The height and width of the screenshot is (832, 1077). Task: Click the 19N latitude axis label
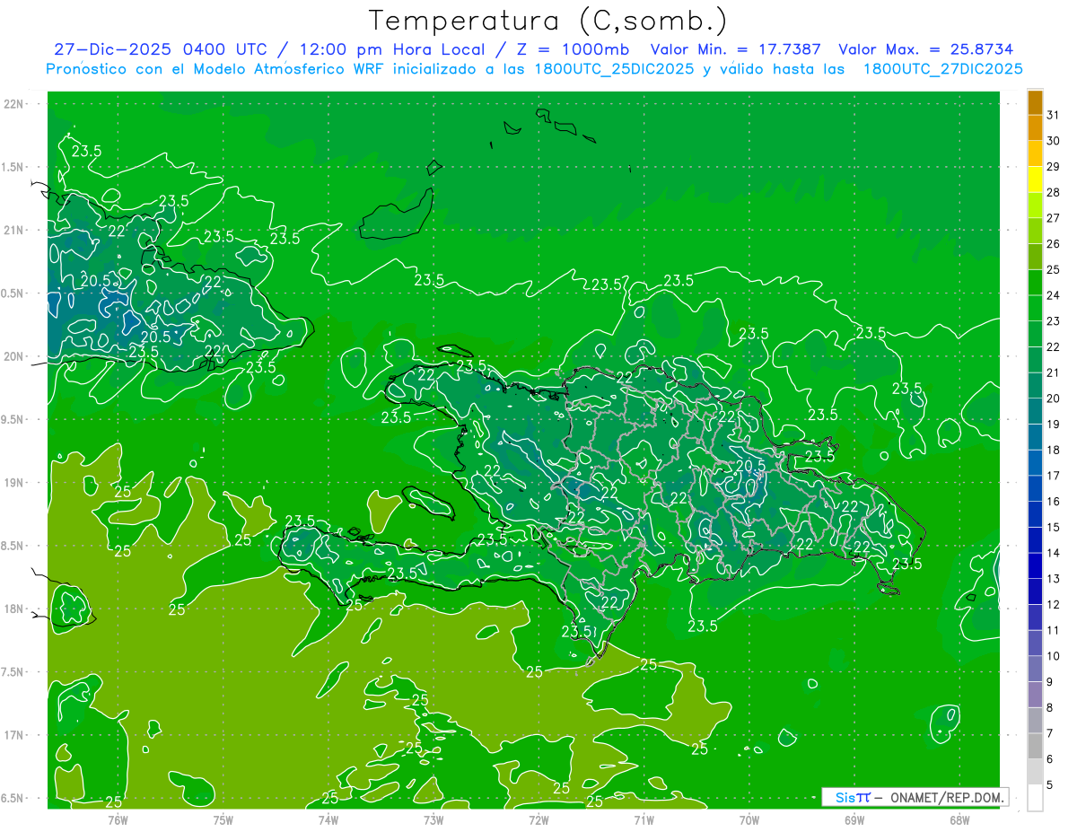point(13,483)
